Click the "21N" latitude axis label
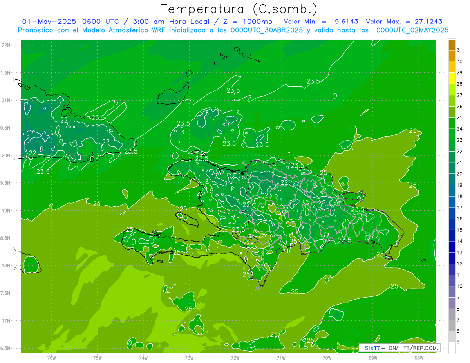The height and width of the screenshot is (363, 470). point(6,100)
